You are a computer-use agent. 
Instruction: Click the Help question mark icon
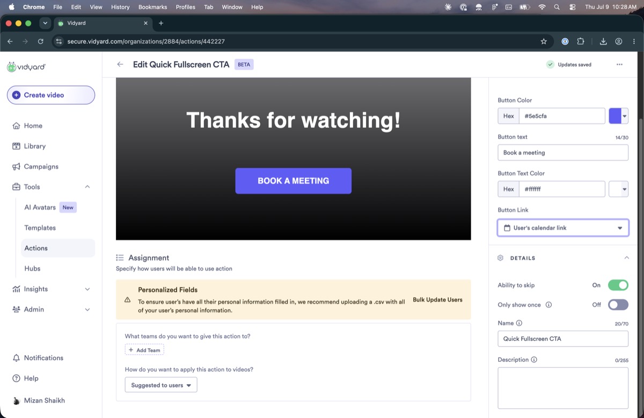coord(16,378)
